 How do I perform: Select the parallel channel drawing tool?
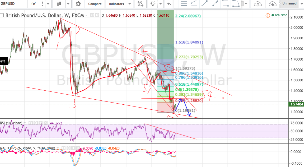click(x=194, y=3)
